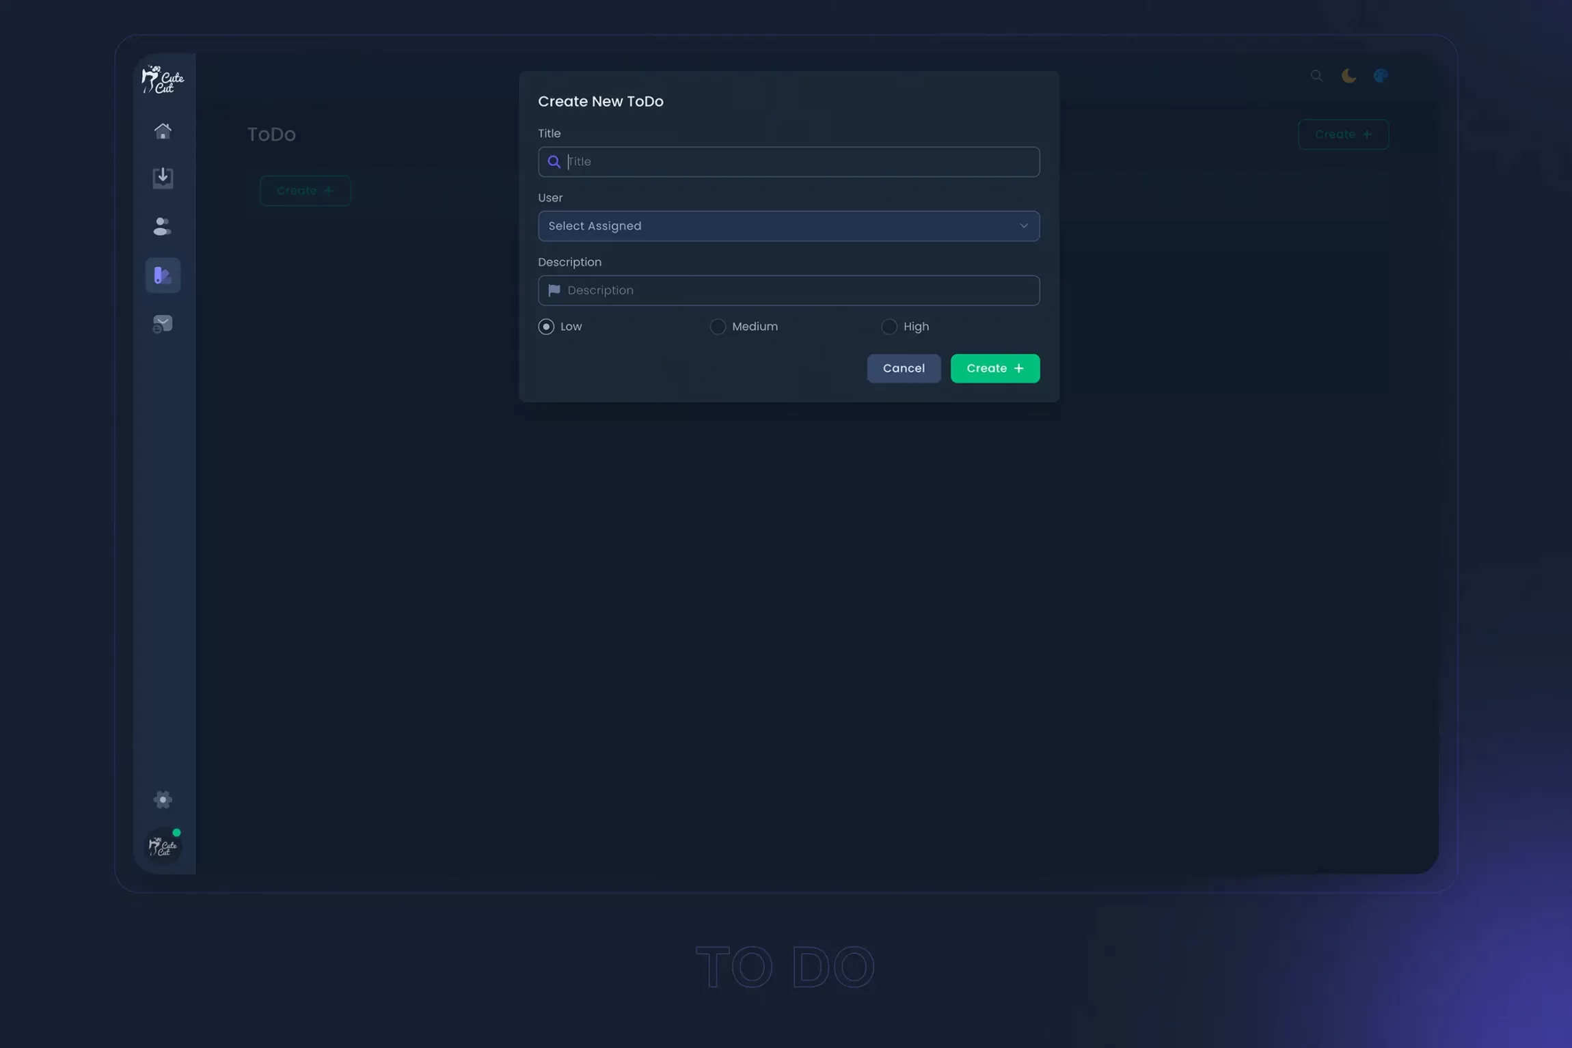
Task: Select the ToDo sidebar icon
Action: tap(163, 275)
